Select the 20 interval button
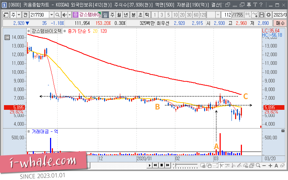 tap(182, 15)
